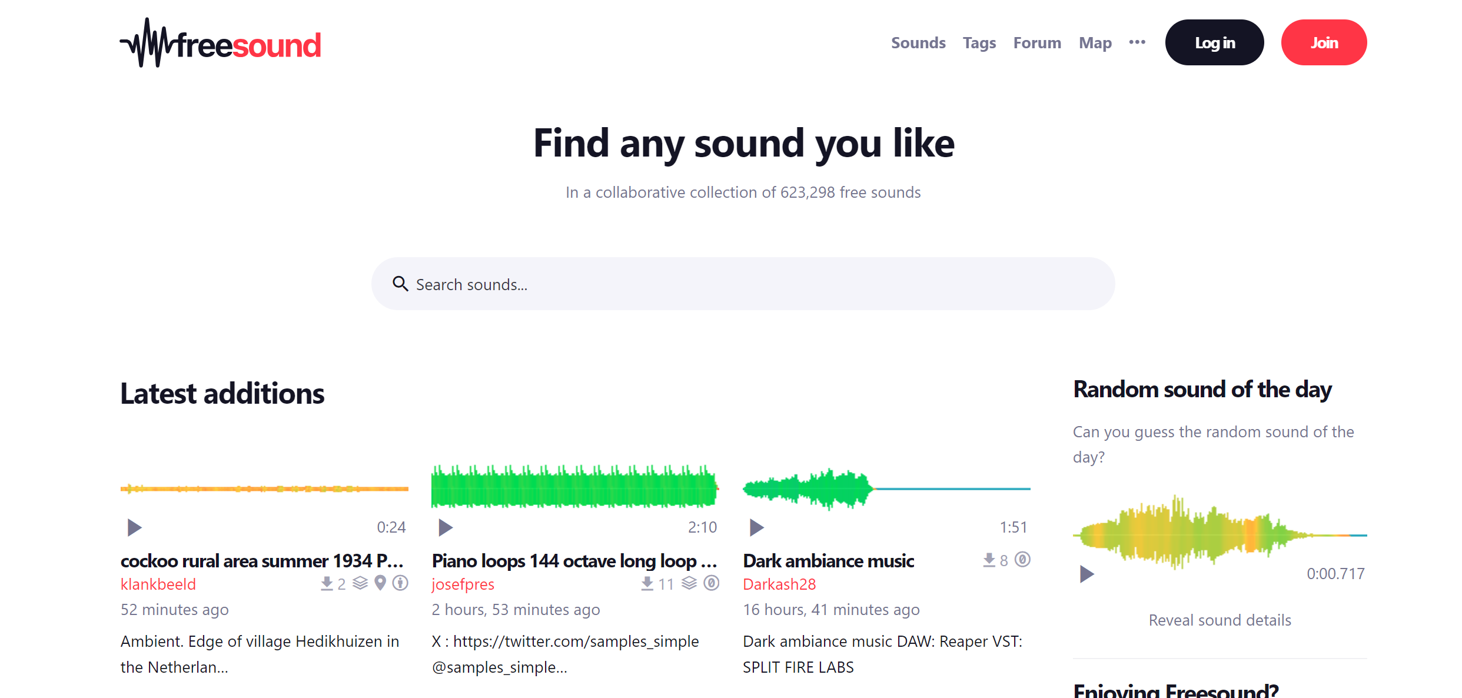Open the Forum page
The width and height of the screenshot is (1462, 698).
coord(1037,42)
